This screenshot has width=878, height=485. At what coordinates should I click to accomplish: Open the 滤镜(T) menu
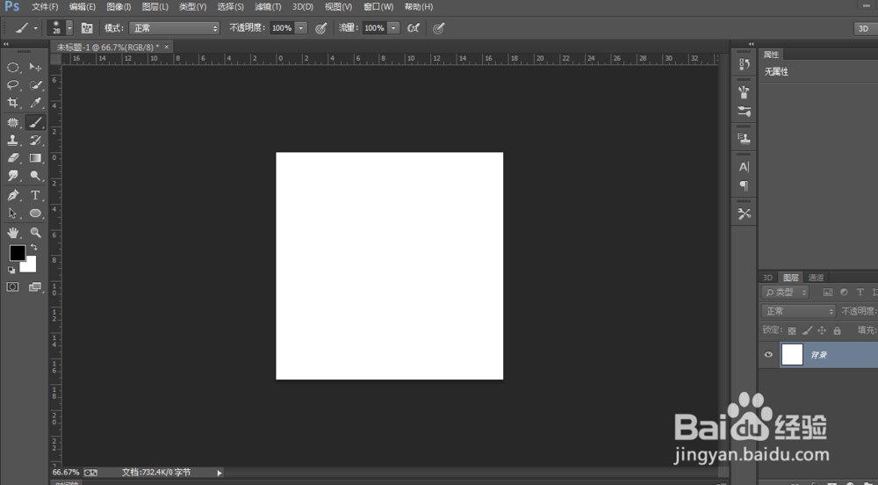(268, 7)
